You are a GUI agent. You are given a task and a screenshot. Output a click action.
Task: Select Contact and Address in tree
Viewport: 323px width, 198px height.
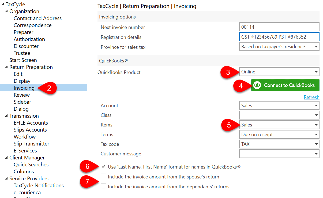(x=38, y=18)
